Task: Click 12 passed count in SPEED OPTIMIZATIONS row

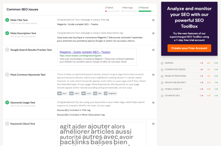Action: [x=215, y=76]
